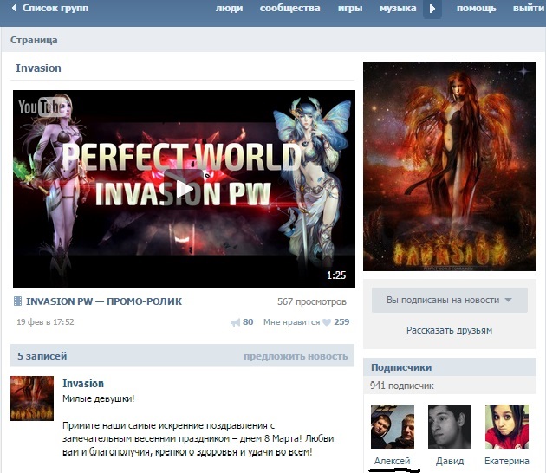
Task: Play the Perfect World Invasion PW video
Action: 184,189
